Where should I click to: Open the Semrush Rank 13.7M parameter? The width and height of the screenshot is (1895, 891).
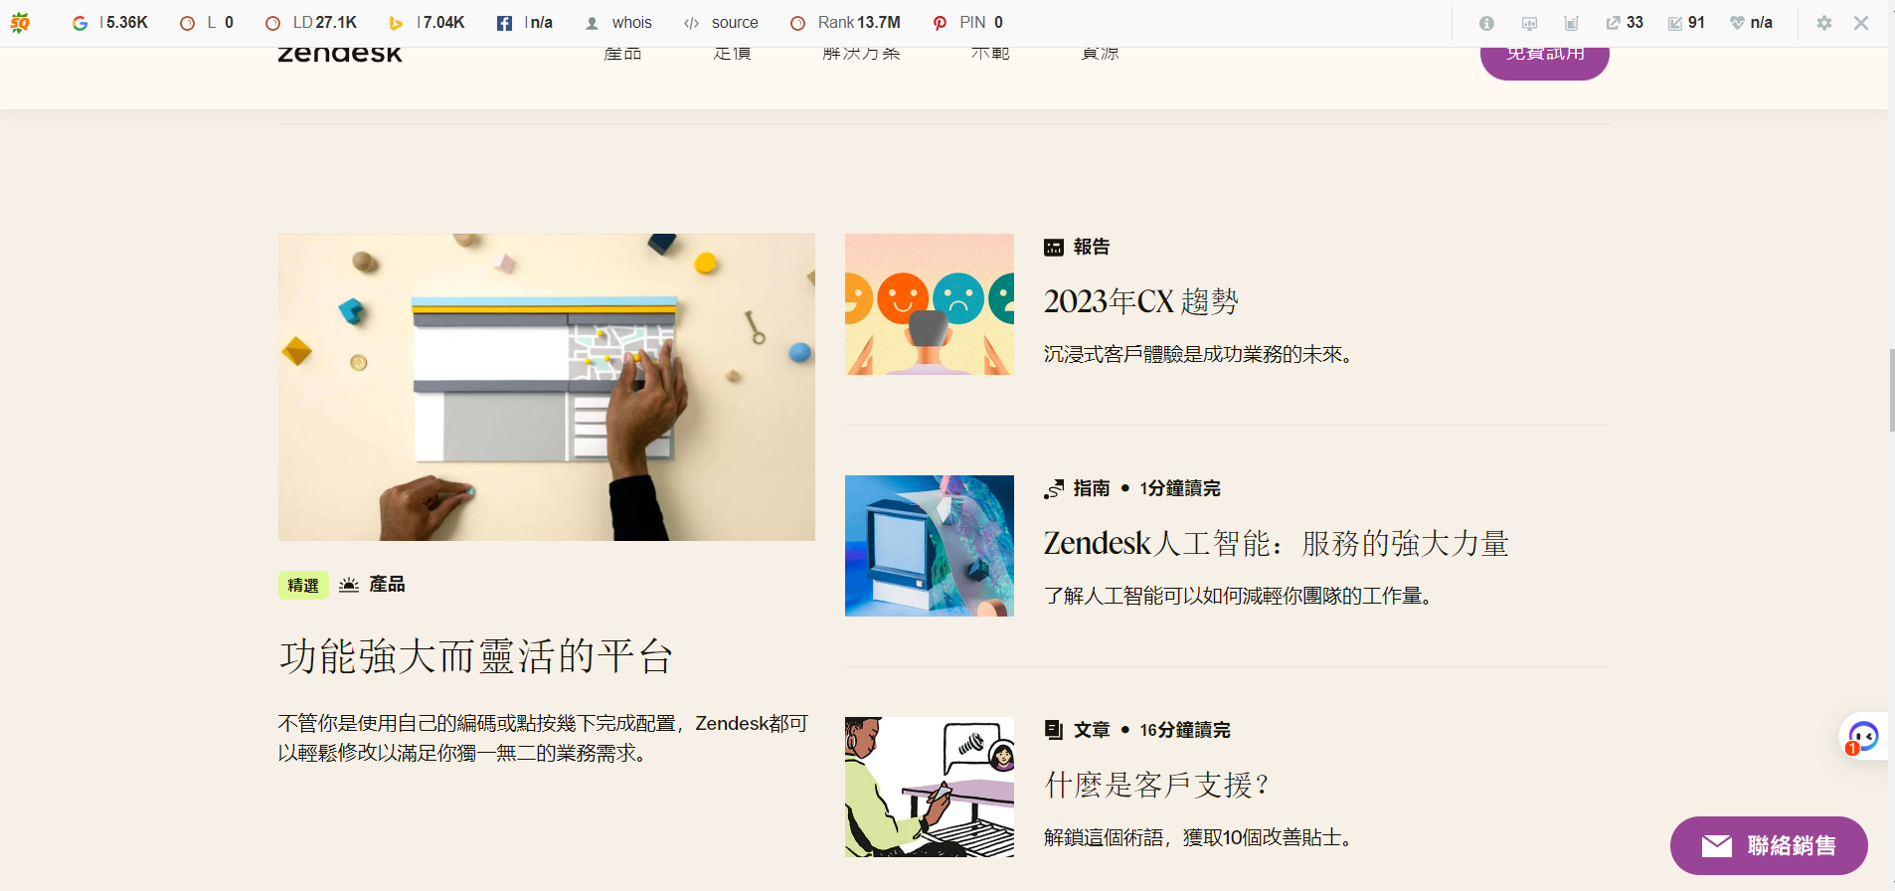[845, 23]
